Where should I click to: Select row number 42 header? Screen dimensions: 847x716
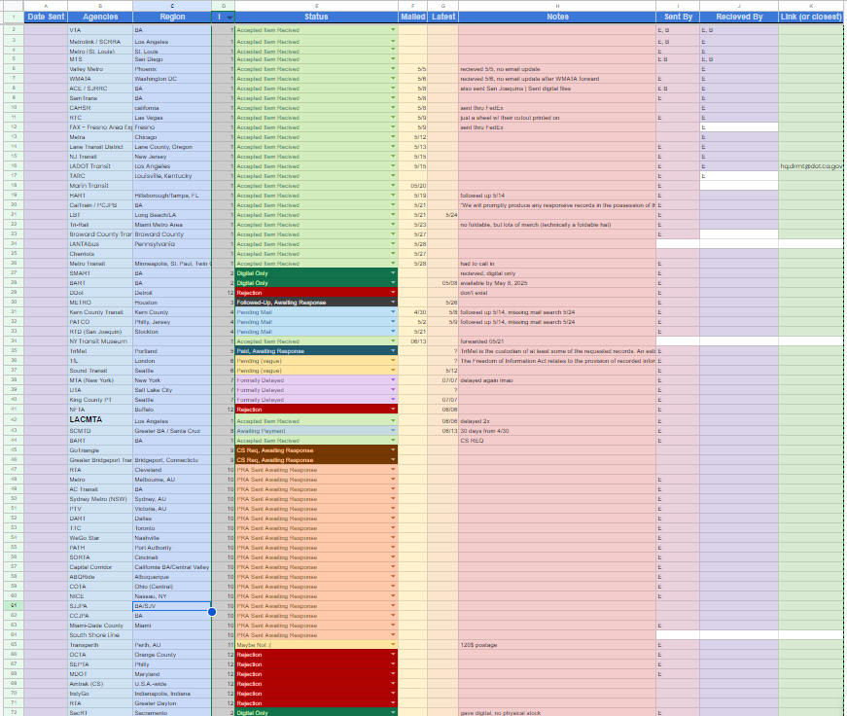[14, 420]
